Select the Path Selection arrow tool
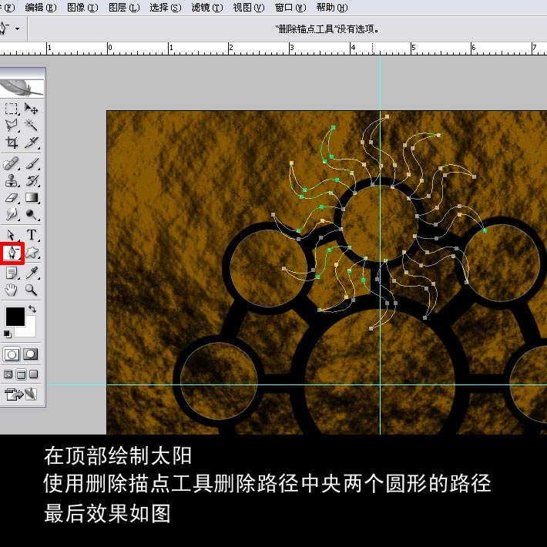Screen dimensions: 547x547 [x=11, y=235]
